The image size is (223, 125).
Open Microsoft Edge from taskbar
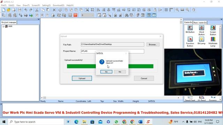[76, 122]
